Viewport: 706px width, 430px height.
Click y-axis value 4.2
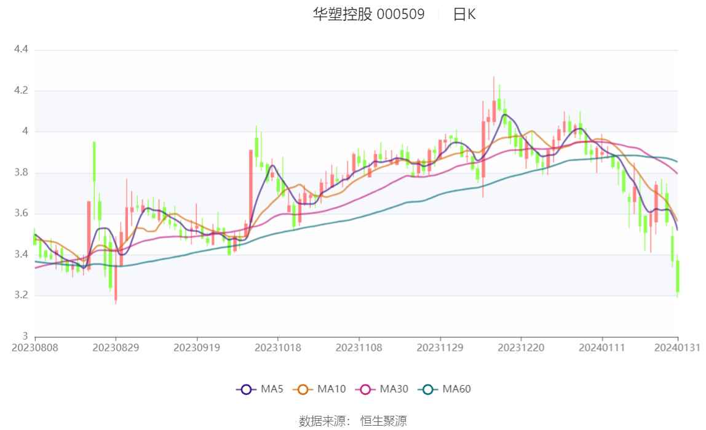pyautogui.click(x=21, y=90)
